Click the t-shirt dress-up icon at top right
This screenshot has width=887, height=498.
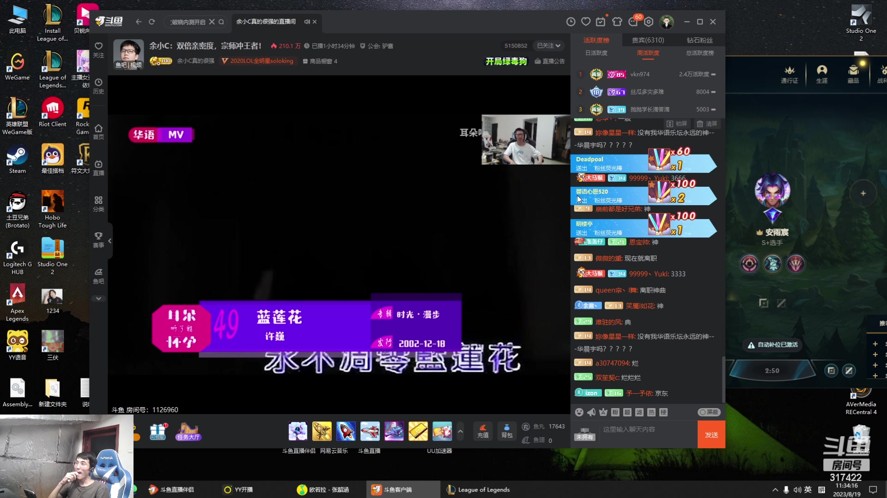618,22
